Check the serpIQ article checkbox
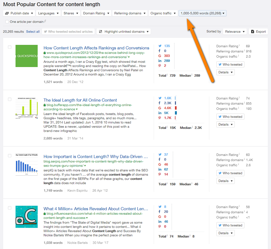 point(10,156)
